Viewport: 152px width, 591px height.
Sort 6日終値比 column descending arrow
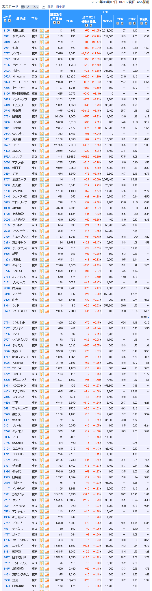[x=91, y=25]
